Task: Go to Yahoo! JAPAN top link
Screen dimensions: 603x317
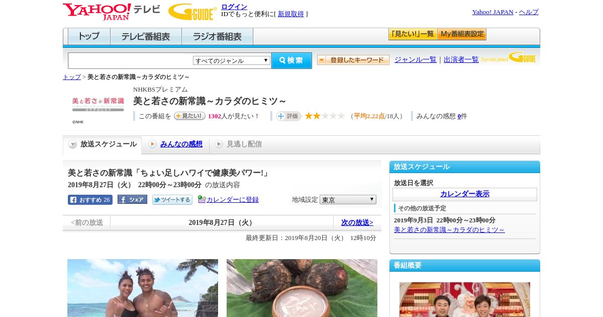Action: [x=492, y=12]
